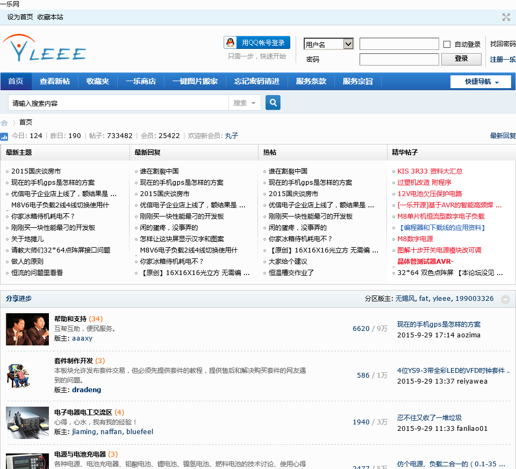Screen dimensions: 516x469
Task: Open the 套件制作开发 forum cartoon image
Action: pyautogui.click(x=18, y=376)
